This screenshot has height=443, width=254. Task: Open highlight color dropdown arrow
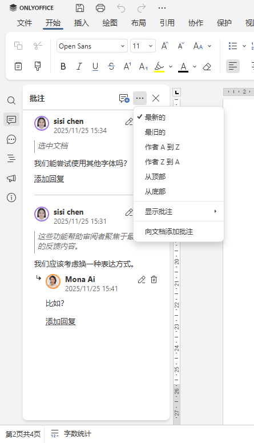point(171,67)
